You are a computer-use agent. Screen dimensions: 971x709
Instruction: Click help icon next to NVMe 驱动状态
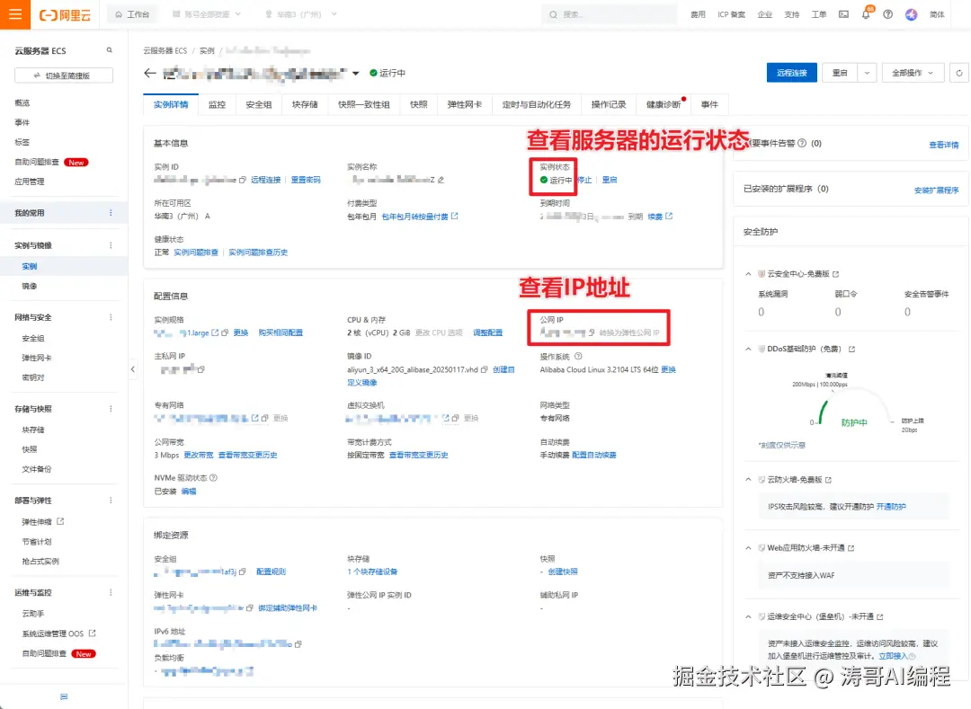pyautogui.click(x=214, y=478)
